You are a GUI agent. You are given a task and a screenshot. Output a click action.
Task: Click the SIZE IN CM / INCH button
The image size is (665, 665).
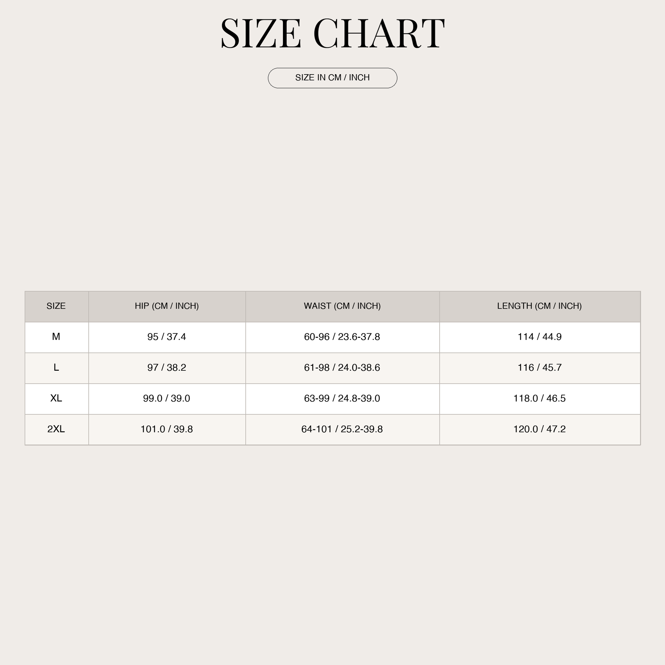click(x=332, y=78)
